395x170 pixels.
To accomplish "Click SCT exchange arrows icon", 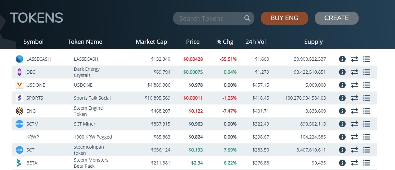I will point(354,150).
